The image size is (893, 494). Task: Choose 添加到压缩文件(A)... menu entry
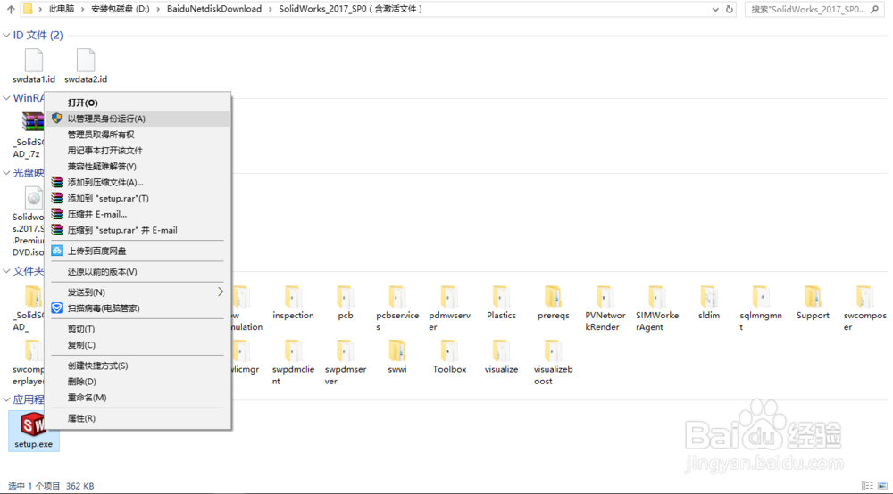pyautogui.click(x=138, y=183)
